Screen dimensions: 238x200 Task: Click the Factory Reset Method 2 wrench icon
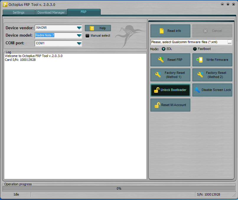(x=200, y=74)
